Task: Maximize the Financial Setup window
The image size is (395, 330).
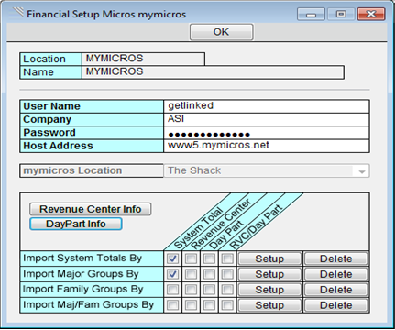Action: (341, 15)
